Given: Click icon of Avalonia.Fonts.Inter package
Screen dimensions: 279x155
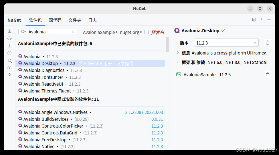Looking at the screenshot, I should click(x=20, y=77).
